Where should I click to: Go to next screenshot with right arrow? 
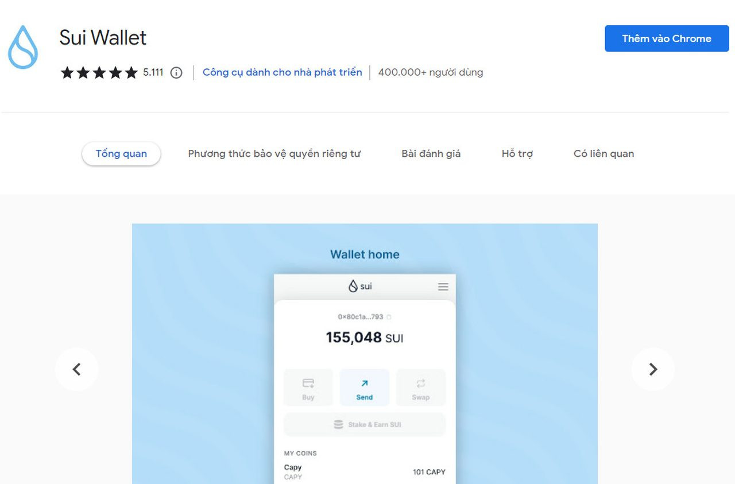653,369
